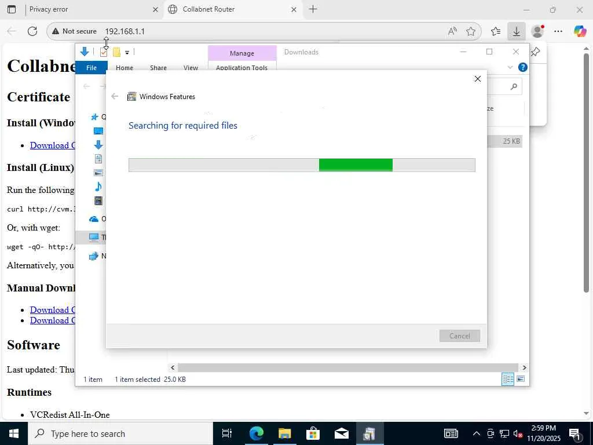The height and width of the screenshot is (445, 593).
Task: Open Task View on the taskbar
Action: (x=227, y=433)
